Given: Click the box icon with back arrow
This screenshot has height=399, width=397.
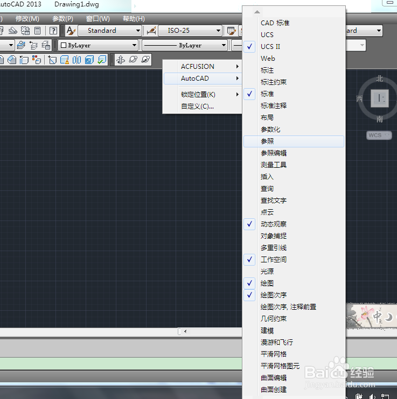Looking at the screenshot, I should tap(24, 60).
